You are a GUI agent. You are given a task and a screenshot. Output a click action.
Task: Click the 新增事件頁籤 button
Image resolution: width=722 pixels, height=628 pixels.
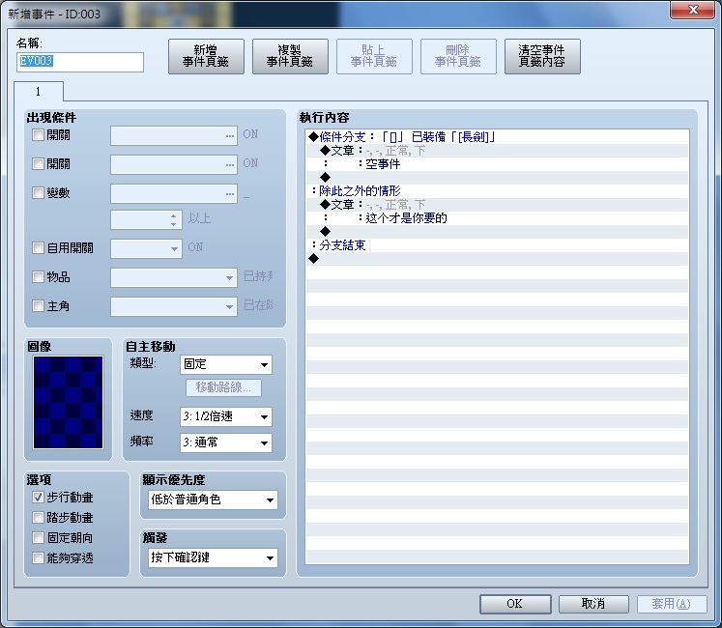206,56
